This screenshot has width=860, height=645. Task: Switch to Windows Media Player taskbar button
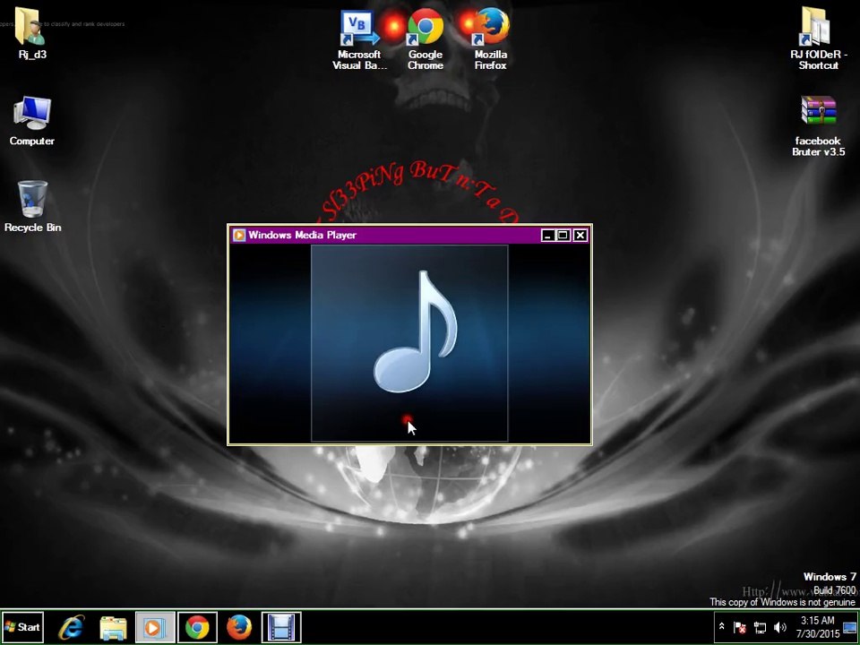155,627
